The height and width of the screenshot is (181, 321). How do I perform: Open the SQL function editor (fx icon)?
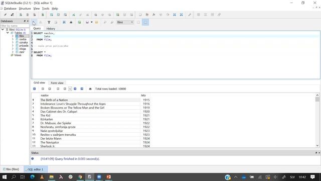(154, 15)
